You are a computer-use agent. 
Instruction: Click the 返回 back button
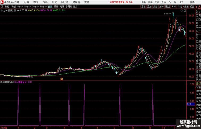[192, 7]
